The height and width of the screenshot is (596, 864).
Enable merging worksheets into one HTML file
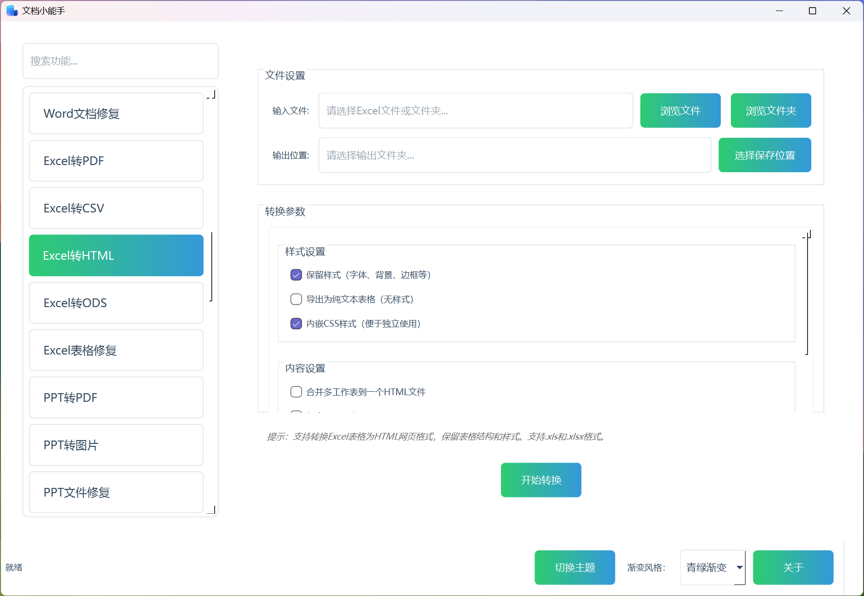(296, 392)
